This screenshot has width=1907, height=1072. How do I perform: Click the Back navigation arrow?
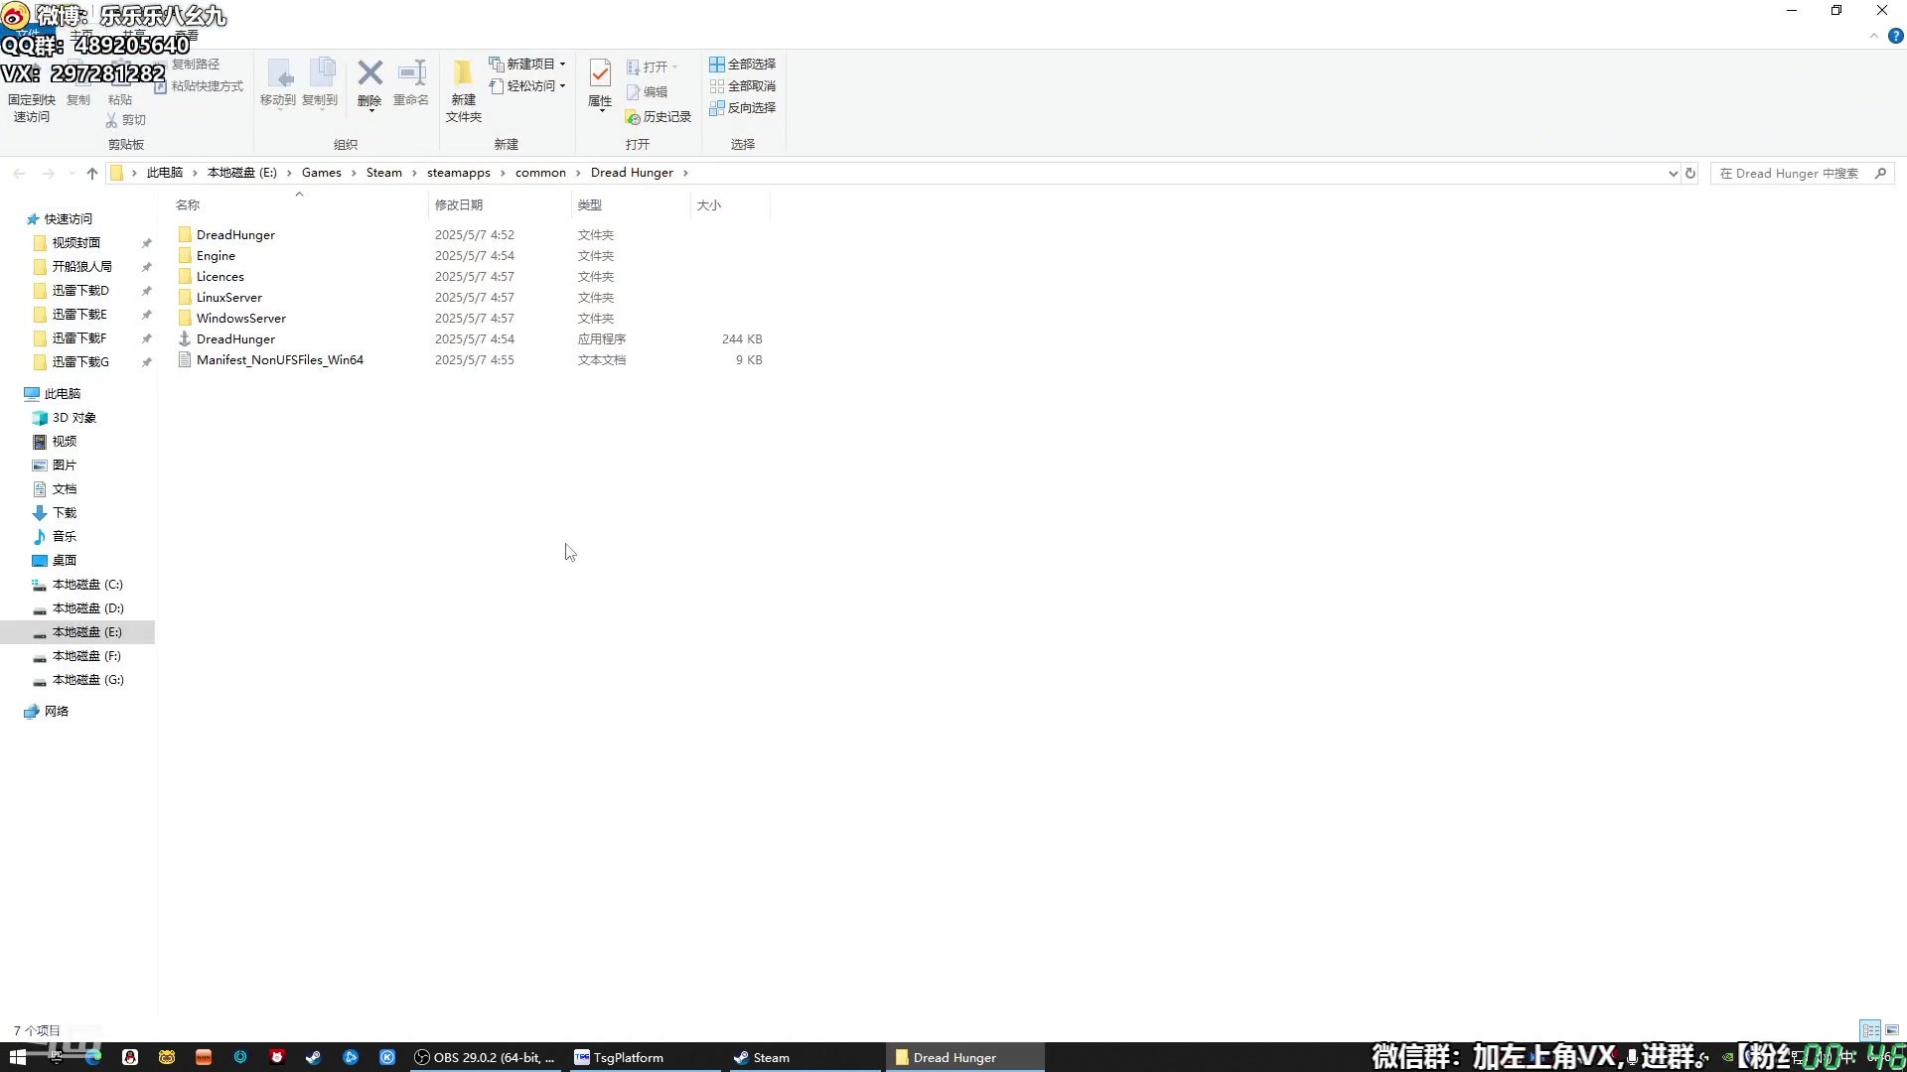pyautogui.click(x=19, y=174)
